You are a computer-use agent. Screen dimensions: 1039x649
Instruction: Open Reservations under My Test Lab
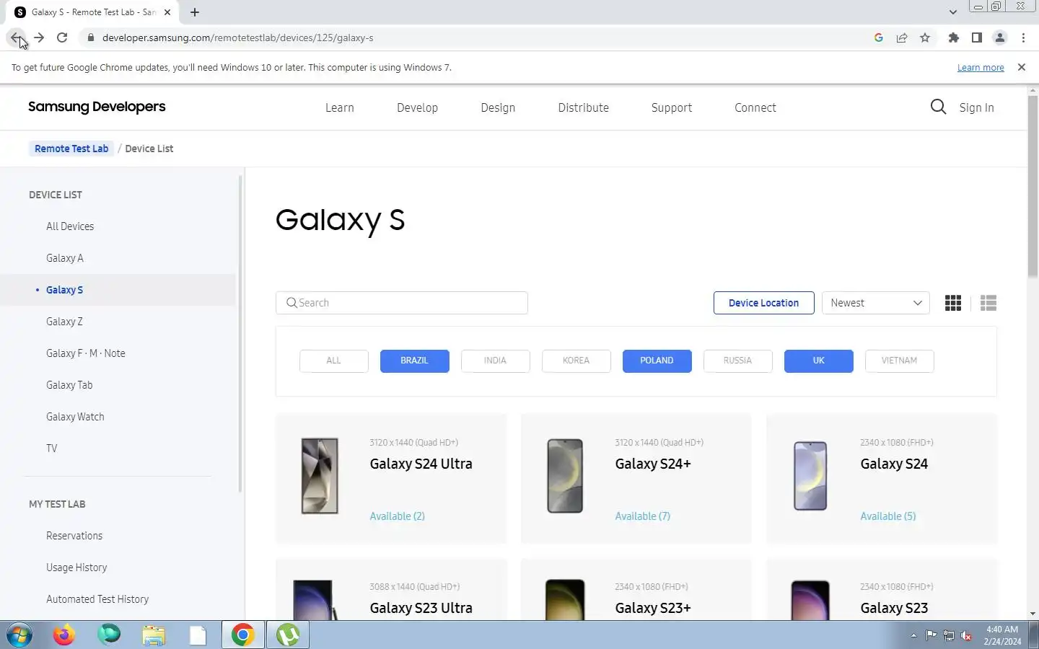[x=74, y=536]
